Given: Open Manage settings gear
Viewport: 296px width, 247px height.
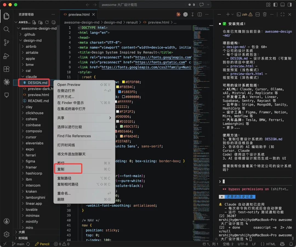Looking at the screenshot, I should pos(6,234).
